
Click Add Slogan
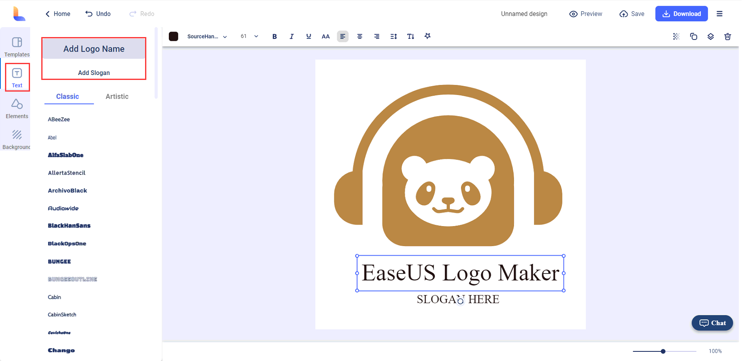click(x=94, y=73)
